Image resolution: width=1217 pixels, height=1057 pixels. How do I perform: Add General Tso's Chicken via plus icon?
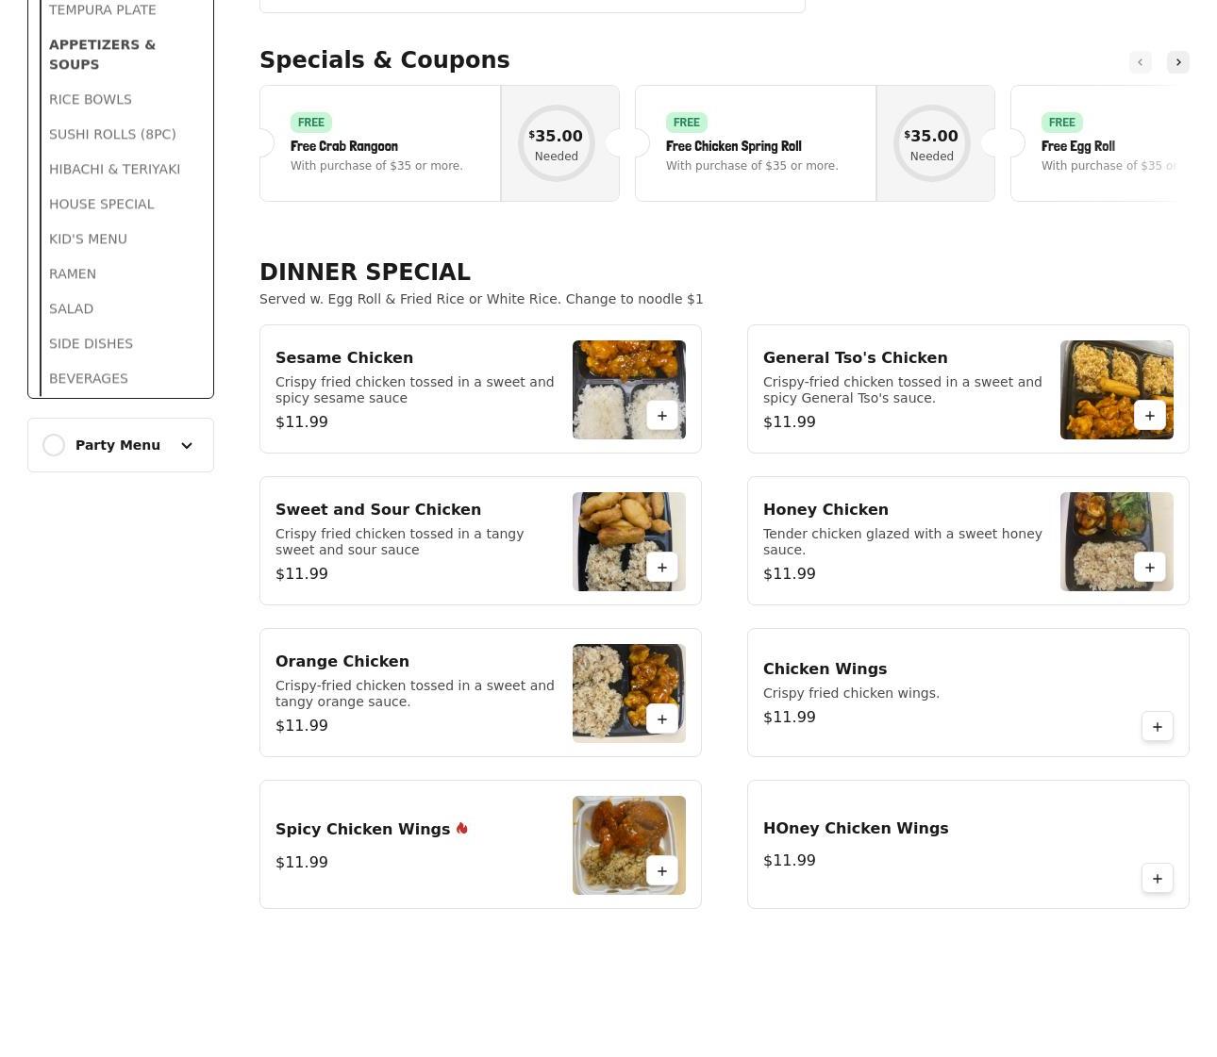point(1150,416)
